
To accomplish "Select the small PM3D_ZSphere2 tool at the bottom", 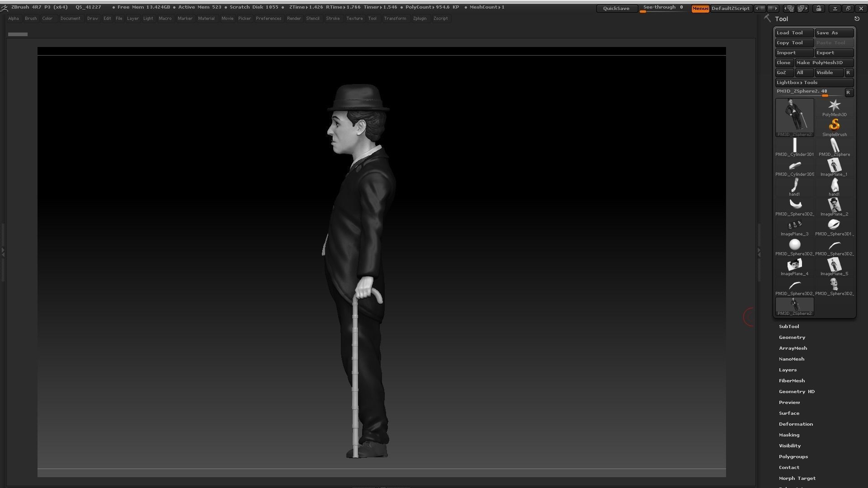I will (x=794, y=306).
